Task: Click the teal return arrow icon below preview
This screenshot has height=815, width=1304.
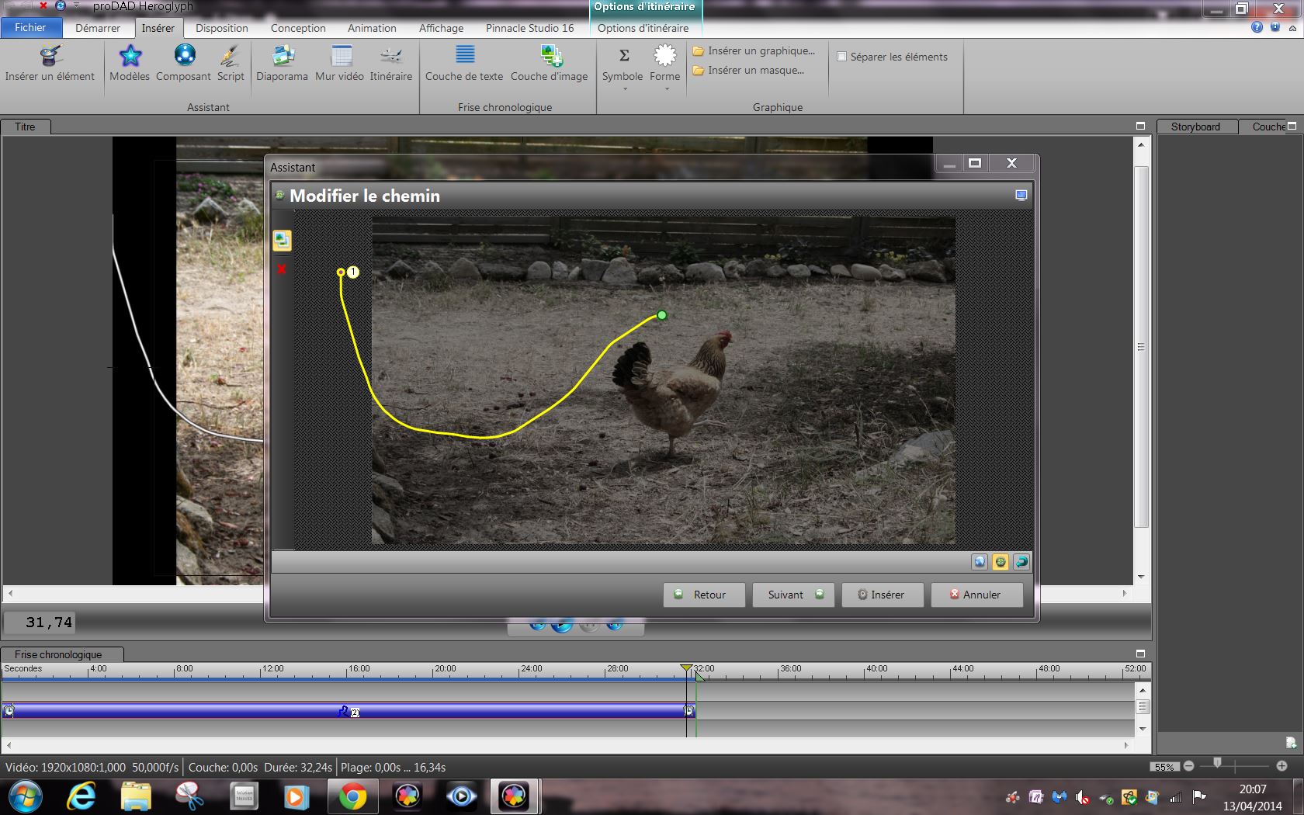Action: (x=1021, y=562)
